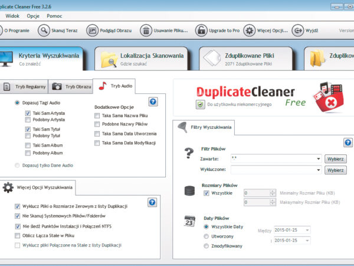Viewport: 354px width, 266px height.
Task: Select the Utworzony date radio button
Action: (x=206, y=235)
